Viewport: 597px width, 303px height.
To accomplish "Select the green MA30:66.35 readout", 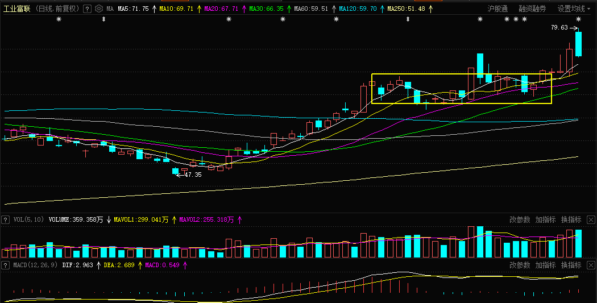I will 266,9.
